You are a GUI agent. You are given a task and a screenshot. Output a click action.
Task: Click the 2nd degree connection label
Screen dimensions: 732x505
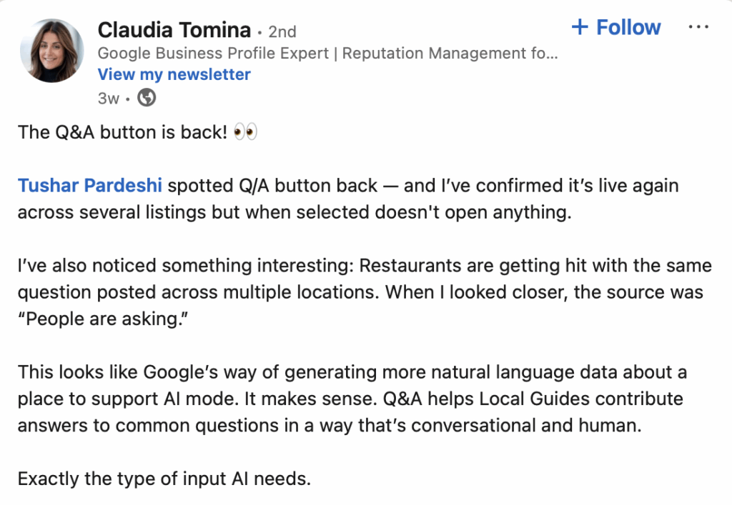(282, 31)
